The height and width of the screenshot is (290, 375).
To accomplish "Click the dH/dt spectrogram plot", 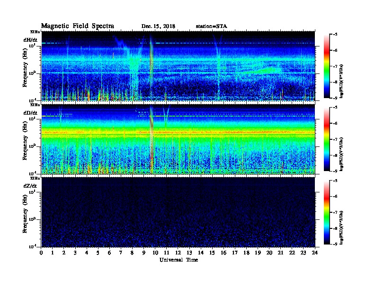I will 178,66.
